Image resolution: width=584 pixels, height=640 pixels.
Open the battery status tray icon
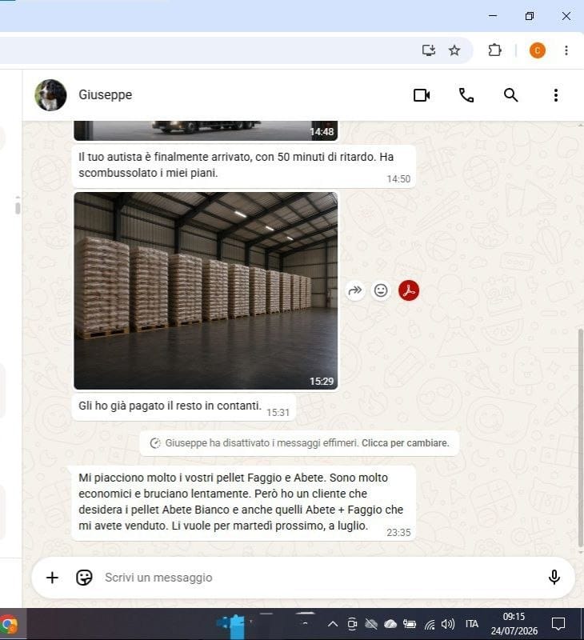pos(410,624)
